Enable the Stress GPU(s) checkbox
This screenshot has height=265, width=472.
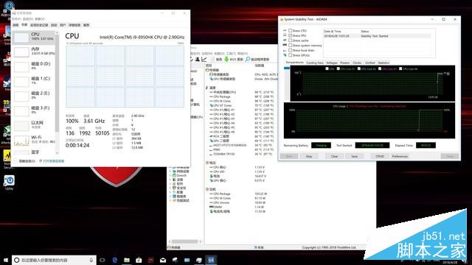pyautogui.click(x=290, y=55)
